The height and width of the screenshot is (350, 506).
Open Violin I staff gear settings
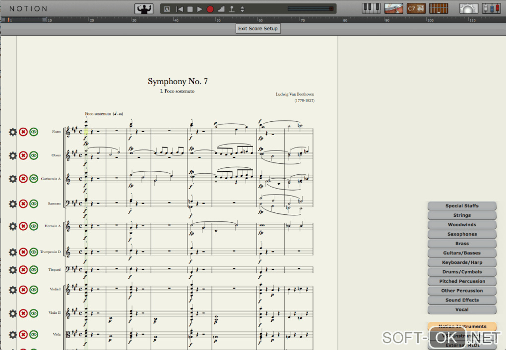12,290
